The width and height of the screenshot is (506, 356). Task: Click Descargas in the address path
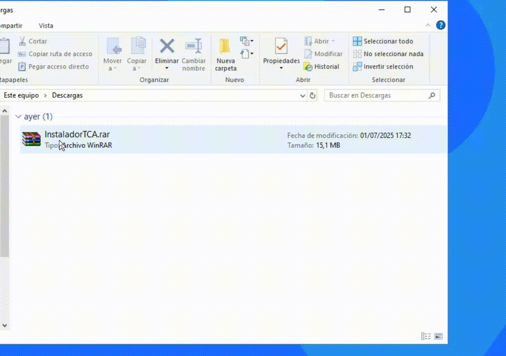pos(68,95)
